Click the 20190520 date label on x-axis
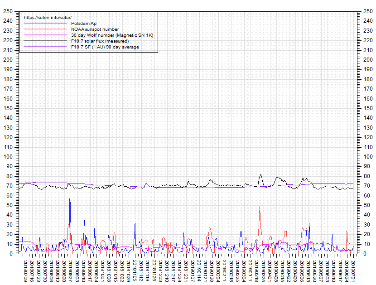The height and width of the screenshot is (285, 376). click(x=314, y=271)
